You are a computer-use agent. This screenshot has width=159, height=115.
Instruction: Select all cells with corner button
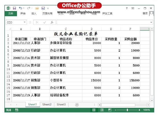tap(10, 29)
